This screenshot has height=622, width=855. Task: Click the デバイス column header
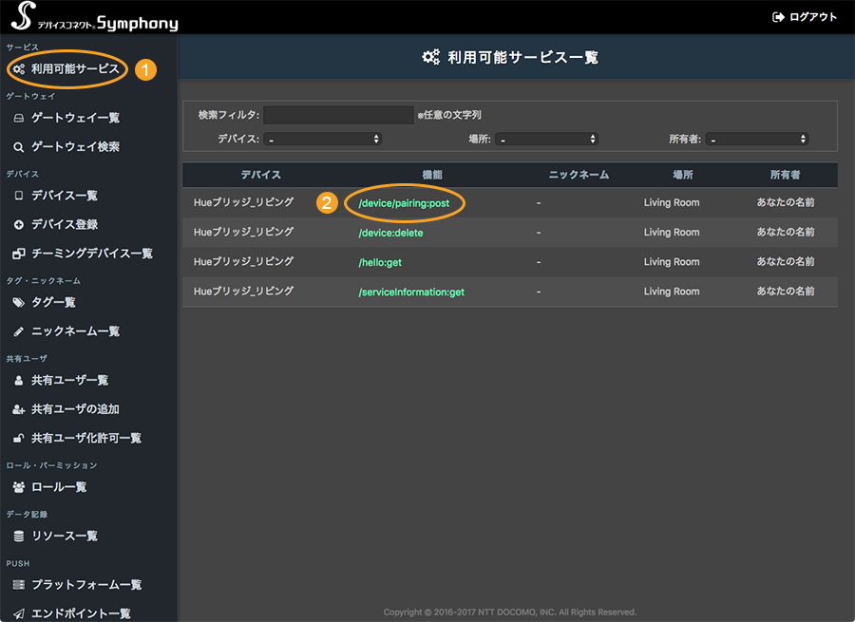pyautogui.click(x=260, y=175)
